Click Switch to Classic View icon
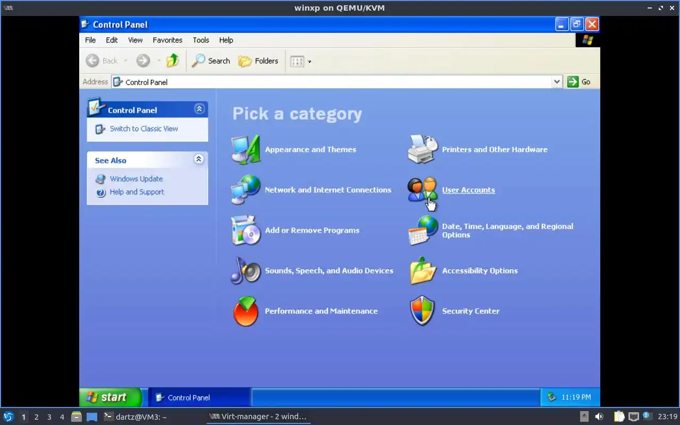 [x=100, y=129]
